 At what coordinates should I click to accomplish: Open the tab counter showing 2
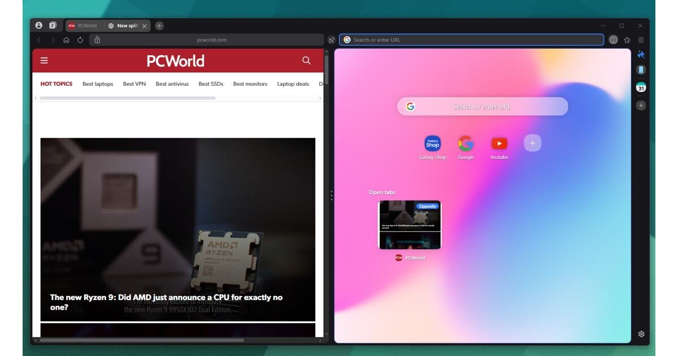pos(53,25)
